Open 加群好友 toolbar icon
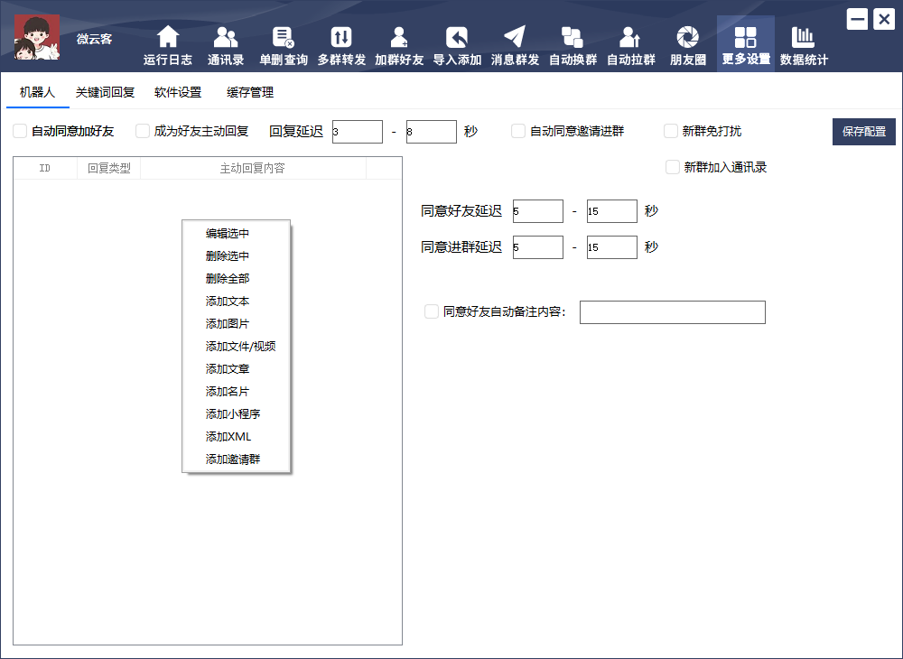This screenshot has height=659, width=903. pyautogui.click(x=399, y=38)
